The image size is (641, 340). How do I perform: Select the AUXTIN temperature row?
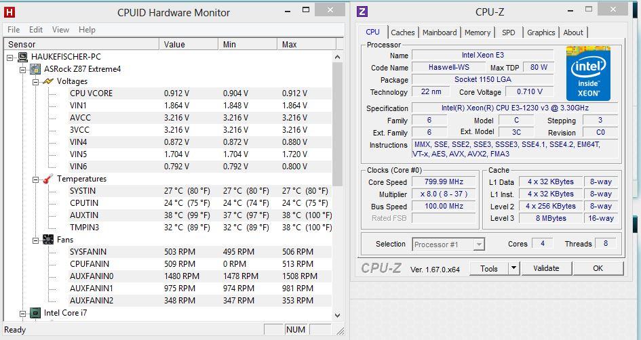[200, 215]
